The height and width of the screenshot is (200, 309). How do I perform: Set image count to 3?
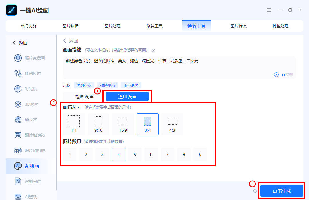[102, 155]
